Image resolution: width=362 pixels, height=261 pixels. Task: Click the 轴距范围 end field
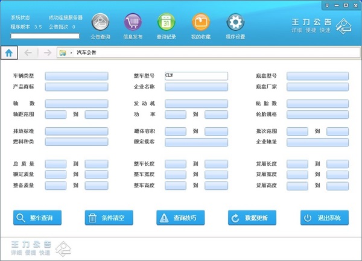click(x=97, y=115)
